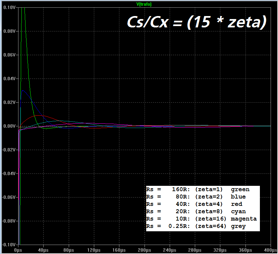Click the Rs = 10R magenta legend row

(x=202, y=219)
